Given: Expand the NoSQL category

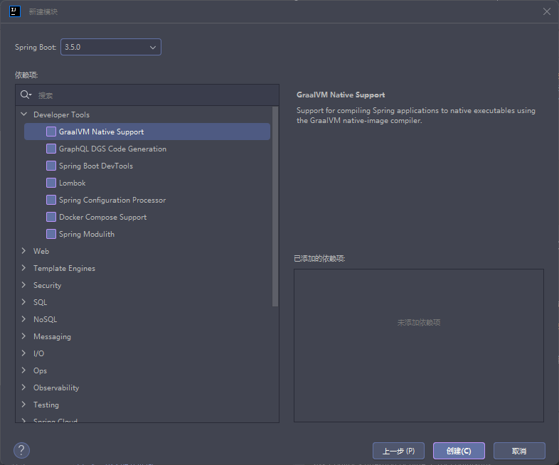Looking at the screenshot, I should click(x=24, y=319).
